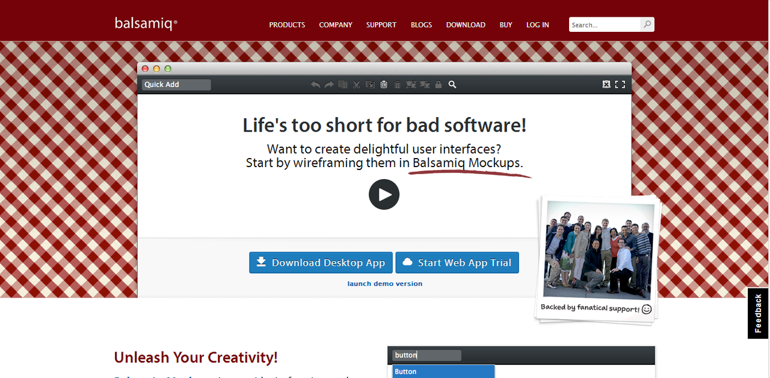Click the lower quick add field containing 'button'
This screenshot has width=770, height=378.
(427, 355)
